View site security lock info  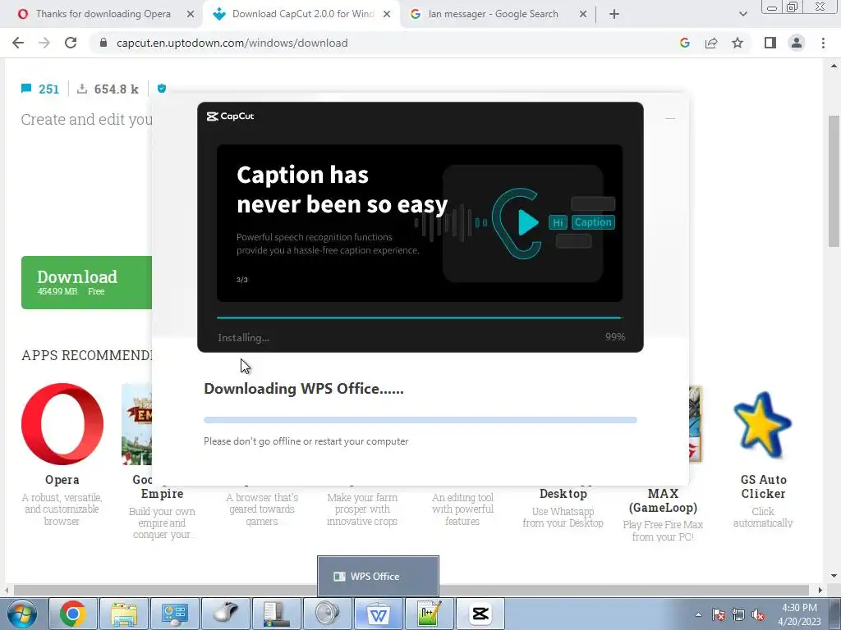[x=103, y=43]
